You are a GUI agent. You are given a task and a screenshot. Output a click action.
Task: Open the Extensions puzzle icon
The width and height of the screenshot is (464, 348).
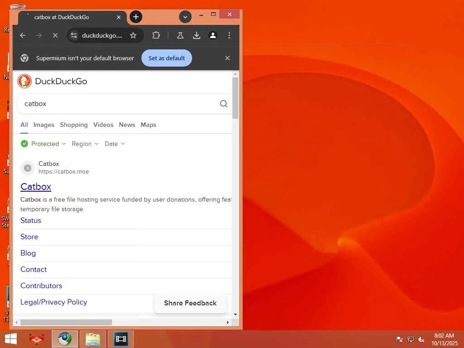point(156,35)
